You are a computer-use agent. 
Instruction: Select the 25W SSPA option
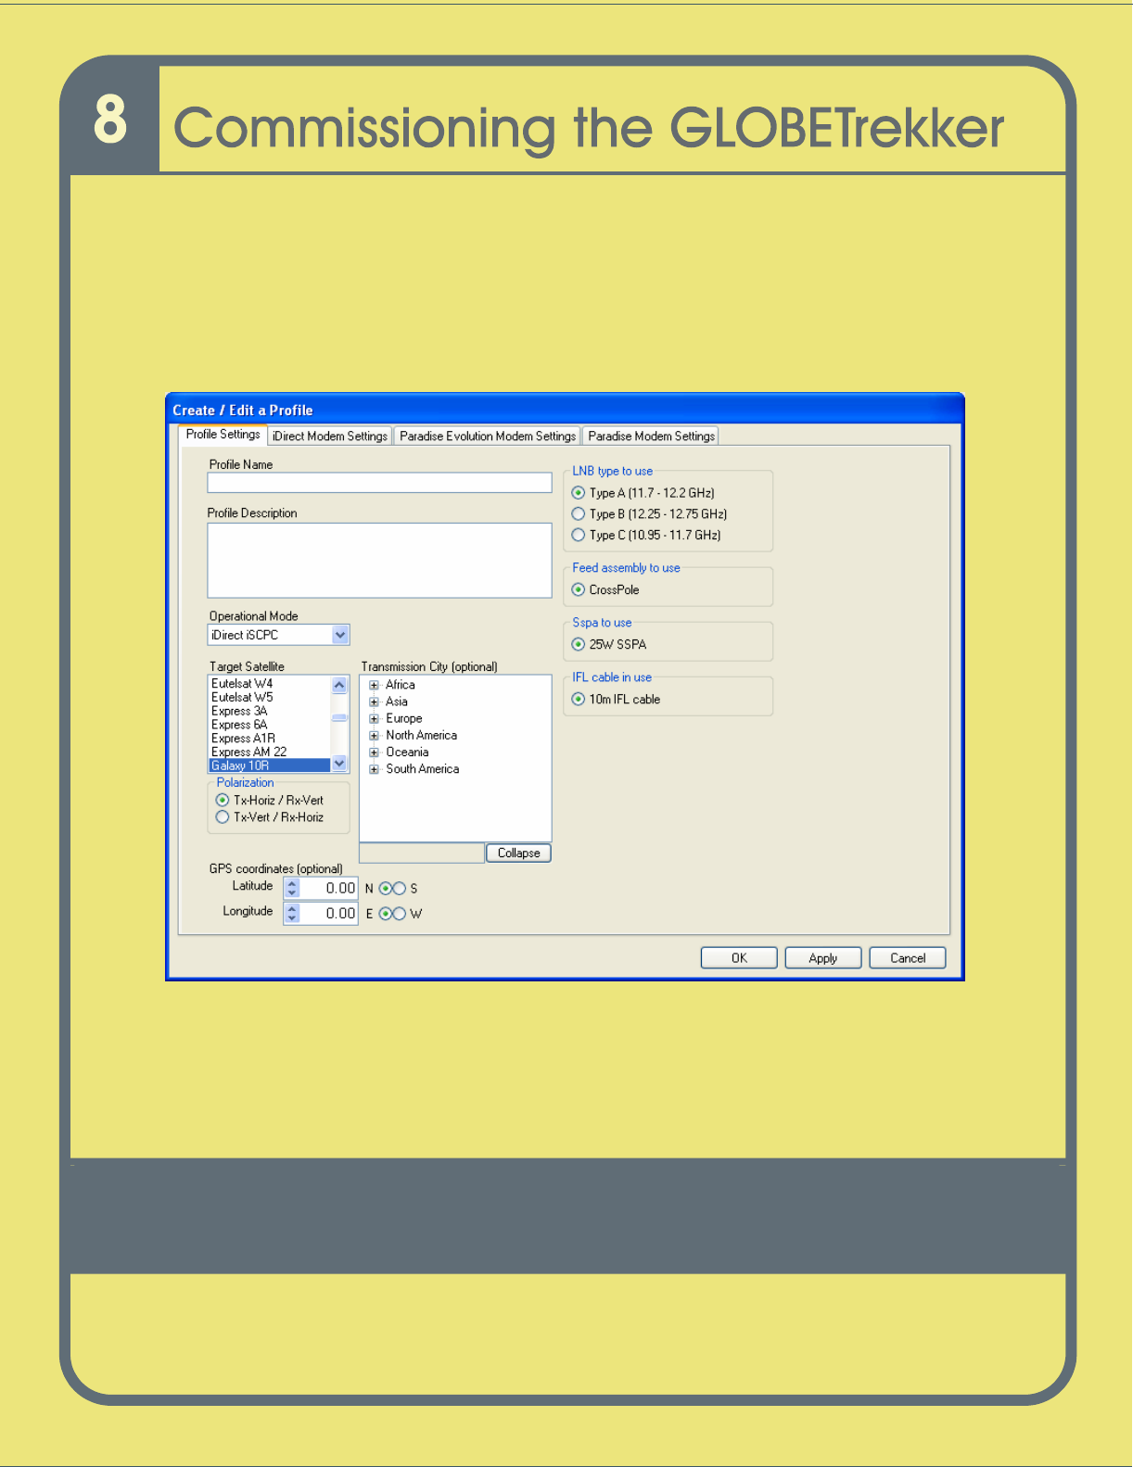579,645
